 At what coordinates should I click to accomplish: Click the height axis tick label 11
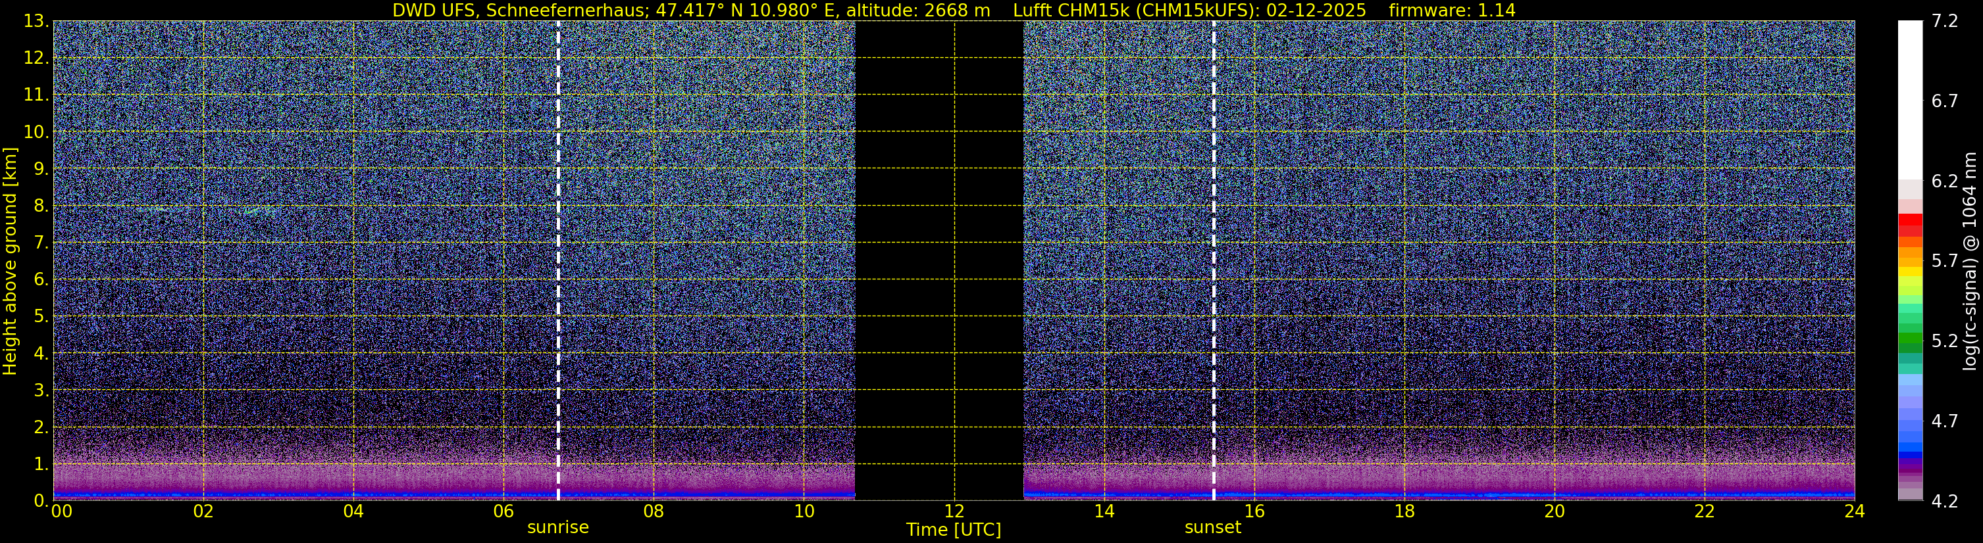click(36, 95)
